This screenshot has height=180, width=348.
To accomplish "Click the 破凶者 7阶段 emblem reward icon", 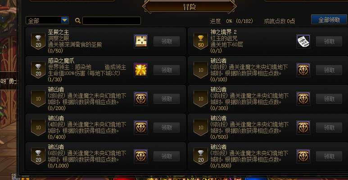I will click(x=303, y=156).
